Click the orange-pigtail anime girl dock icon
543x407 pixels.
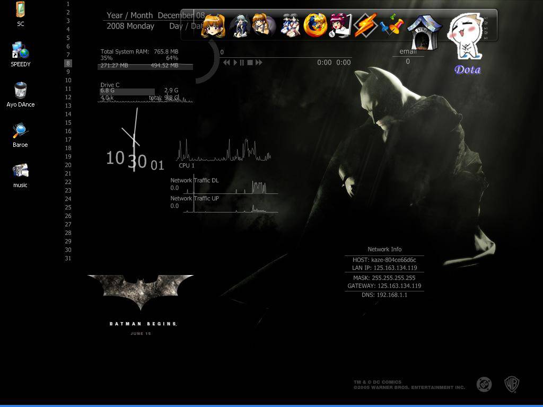click(213, 25)
